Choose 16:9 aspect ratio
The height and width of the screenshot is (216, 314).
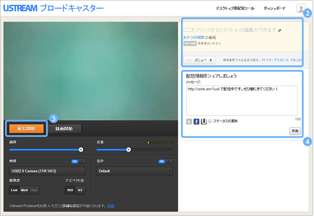click(x=70, y=190)
